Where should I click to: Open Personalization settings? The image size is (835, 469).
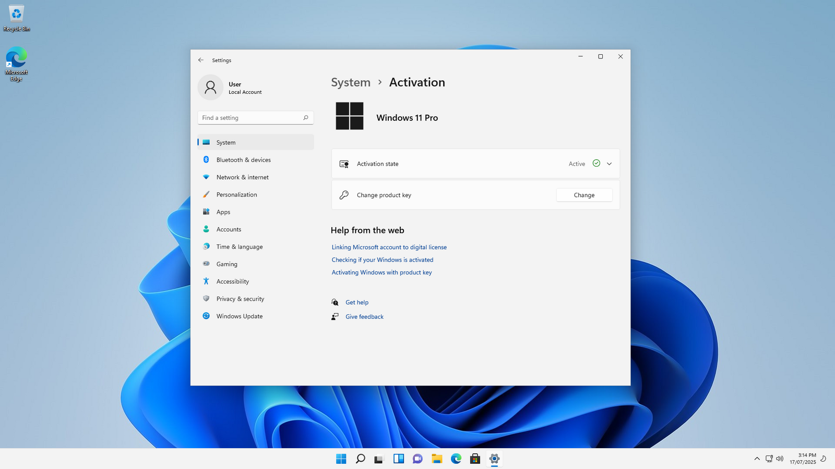coord(256,194)
